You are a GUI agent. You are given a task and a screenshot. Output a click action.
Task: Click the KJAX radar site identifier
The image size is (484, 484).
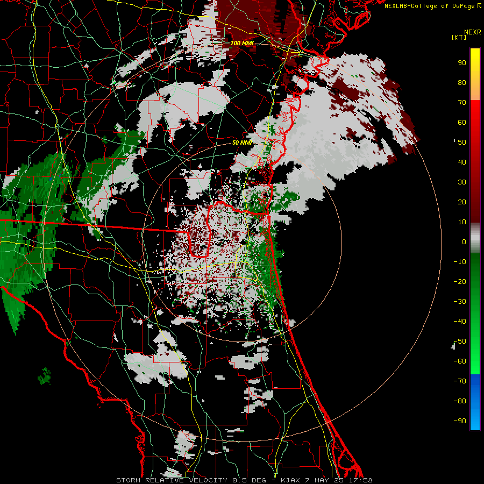pyautogui.click(x=289, y=480)
